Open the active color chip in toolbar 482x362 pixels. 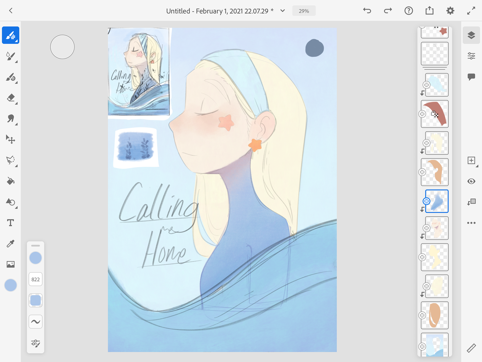tap(11, 285)
